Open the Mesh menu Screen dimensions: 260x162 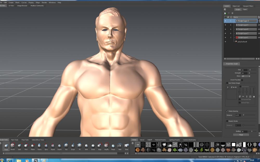click(17, 3)
